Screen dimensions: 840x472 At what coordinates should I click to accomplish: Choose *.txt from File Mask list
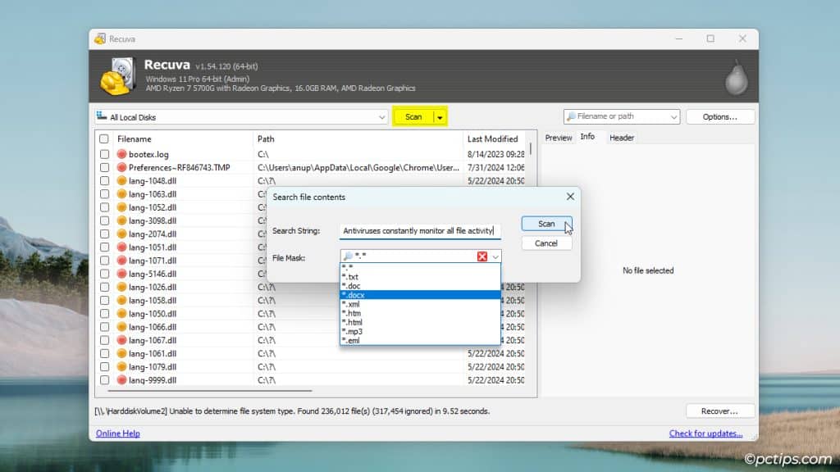point(420,277)
